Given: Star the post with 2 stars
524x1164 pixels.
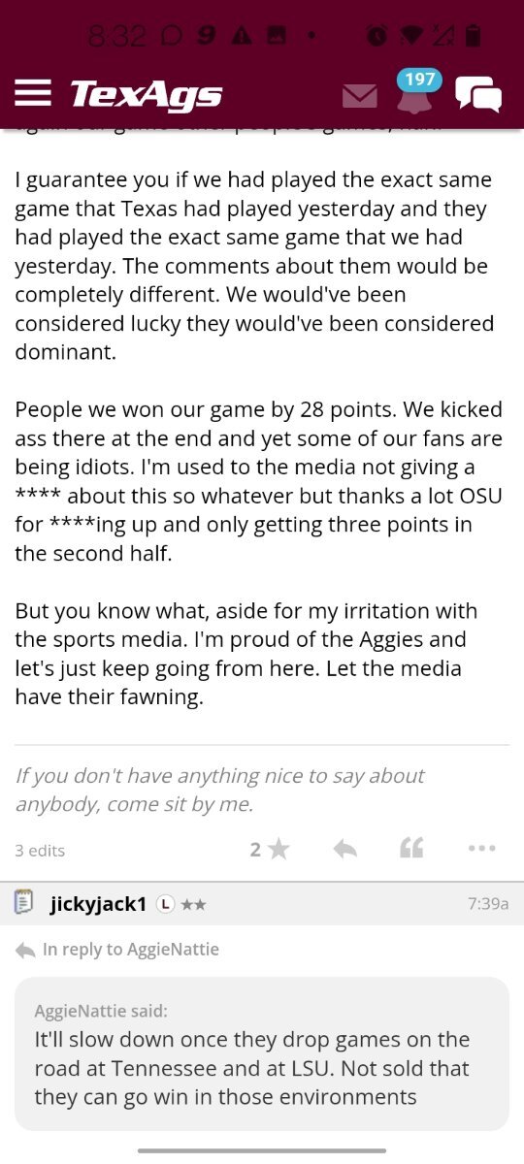Looking at the screenshot, I should [x=270, y=849].
